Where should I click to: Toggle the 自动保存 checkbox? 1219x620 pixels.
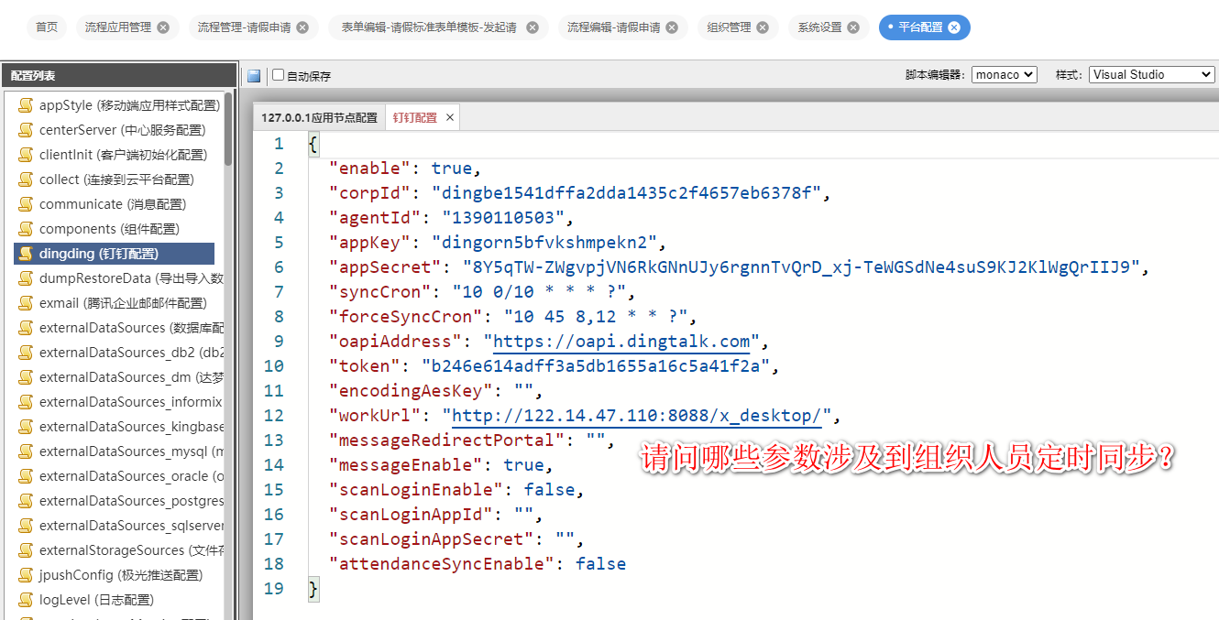point(279,75)
